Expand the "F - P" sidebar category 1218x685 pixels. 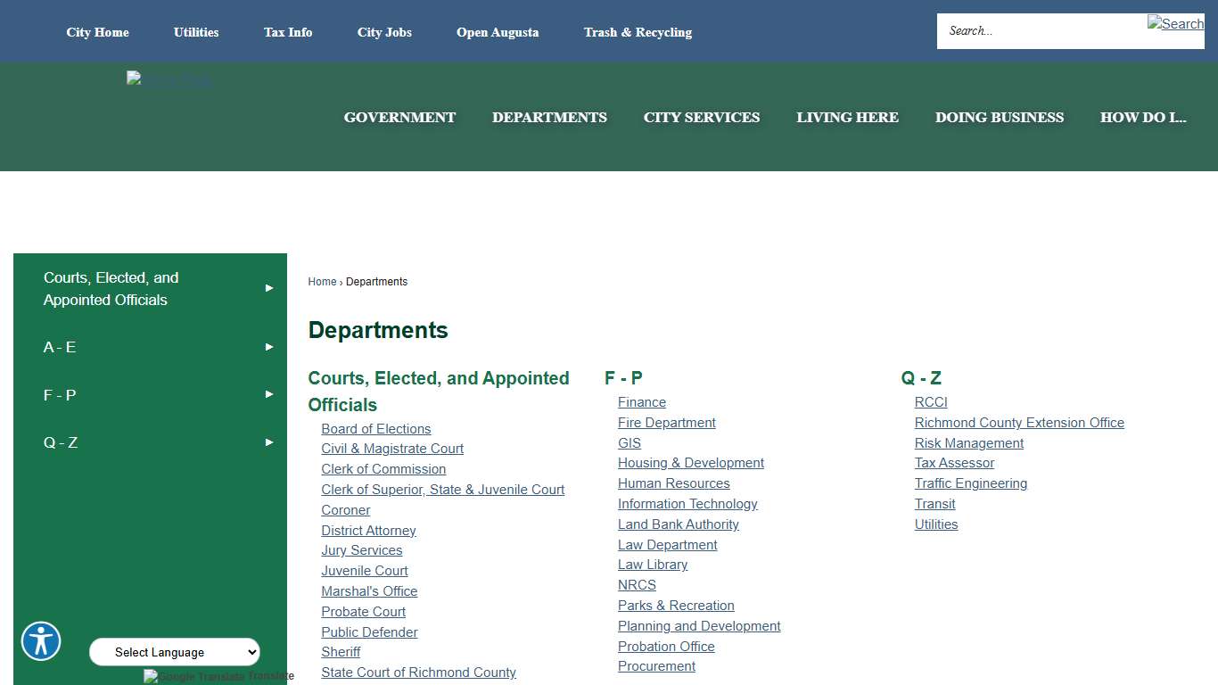(x=150, y=394)
